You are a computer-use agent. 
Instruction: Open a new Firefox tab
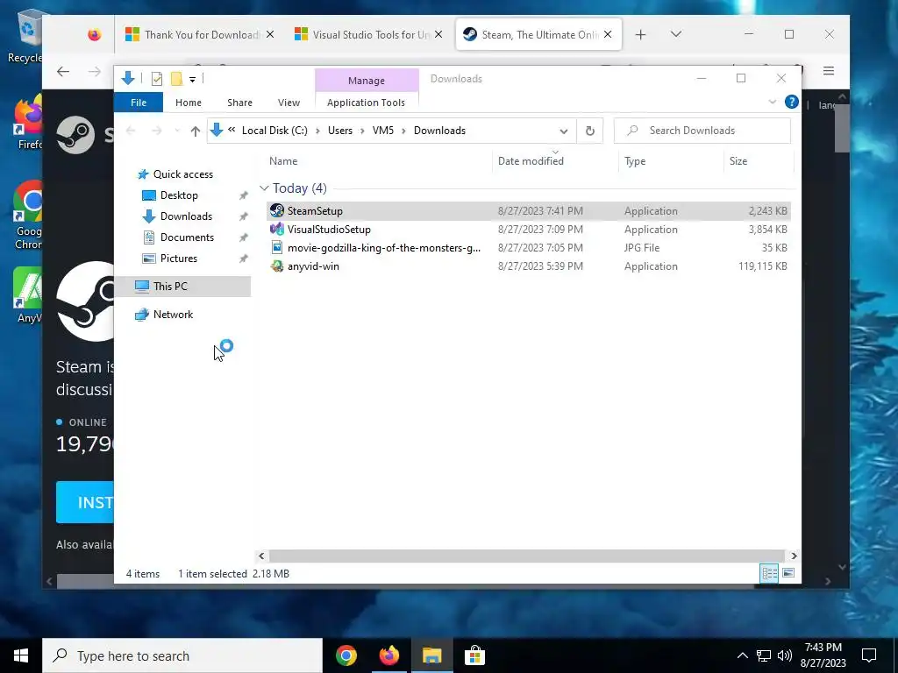pos(641,35)
